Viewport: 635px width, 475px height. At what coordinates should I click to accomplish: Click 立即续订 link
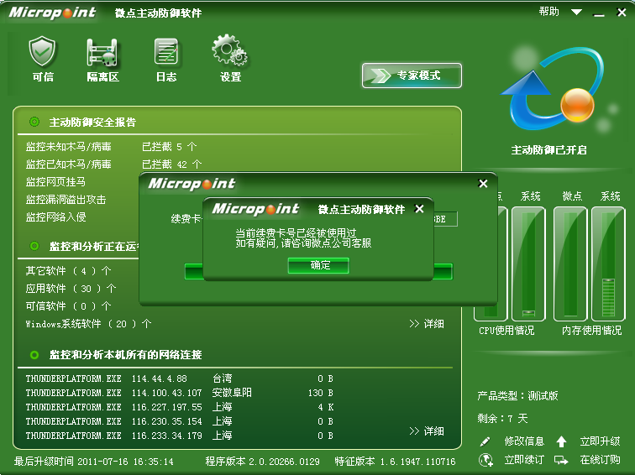(x=524, y=460)
